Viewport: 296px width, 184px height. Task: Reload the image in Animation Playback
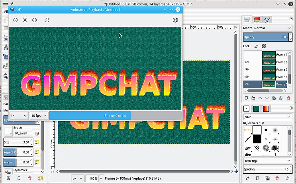[x=47, y=20]
